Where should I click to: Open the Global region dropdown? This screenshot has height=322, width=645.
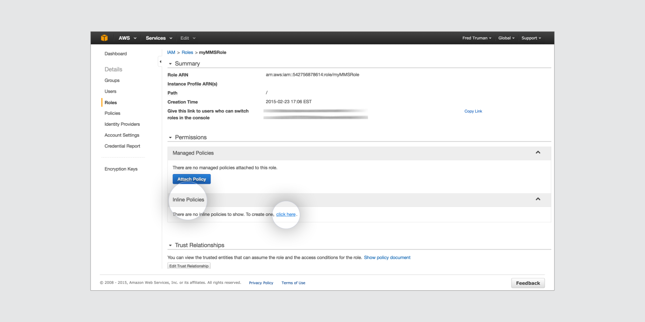[506, 38]
